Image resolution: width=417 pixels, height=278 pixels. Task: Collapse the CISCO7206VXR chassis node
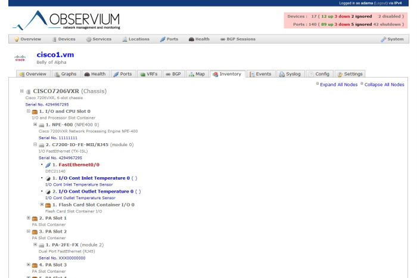[22, 91]
